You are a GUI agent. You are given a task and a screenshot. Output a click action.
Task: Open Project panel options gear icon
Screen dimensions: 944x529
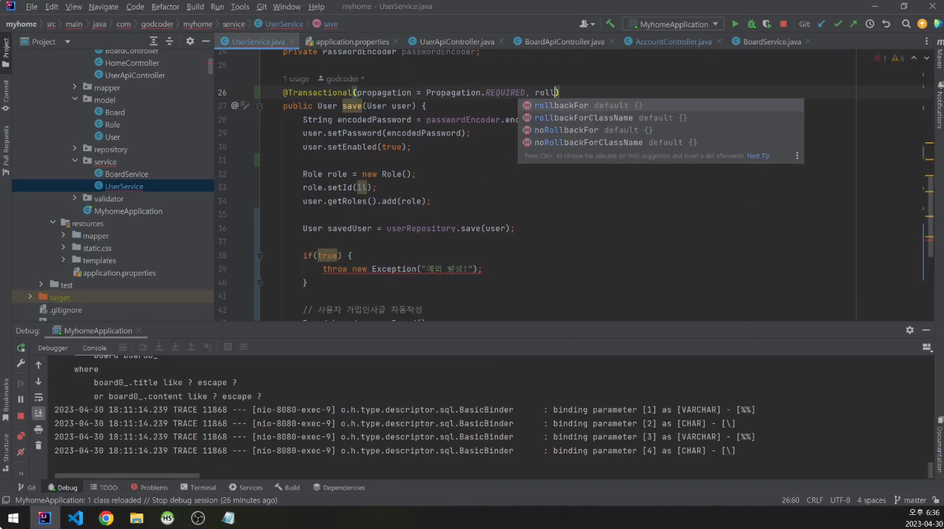click(190, 41)
